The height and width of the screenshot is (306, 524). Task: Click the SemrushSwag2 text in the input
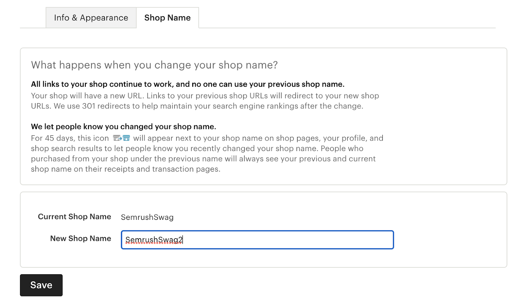[x=154, y=240]
